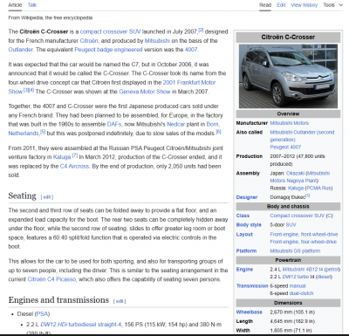The image size is (349, 336).
Task: Open Front-engine, front-wheel-drive link
Action: tap(304, 235)
